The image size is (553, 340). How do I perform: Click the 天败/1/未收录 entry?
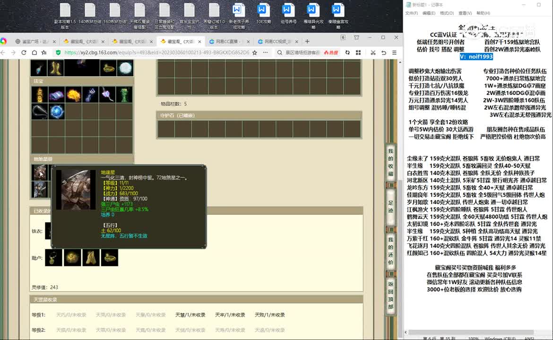269,314
